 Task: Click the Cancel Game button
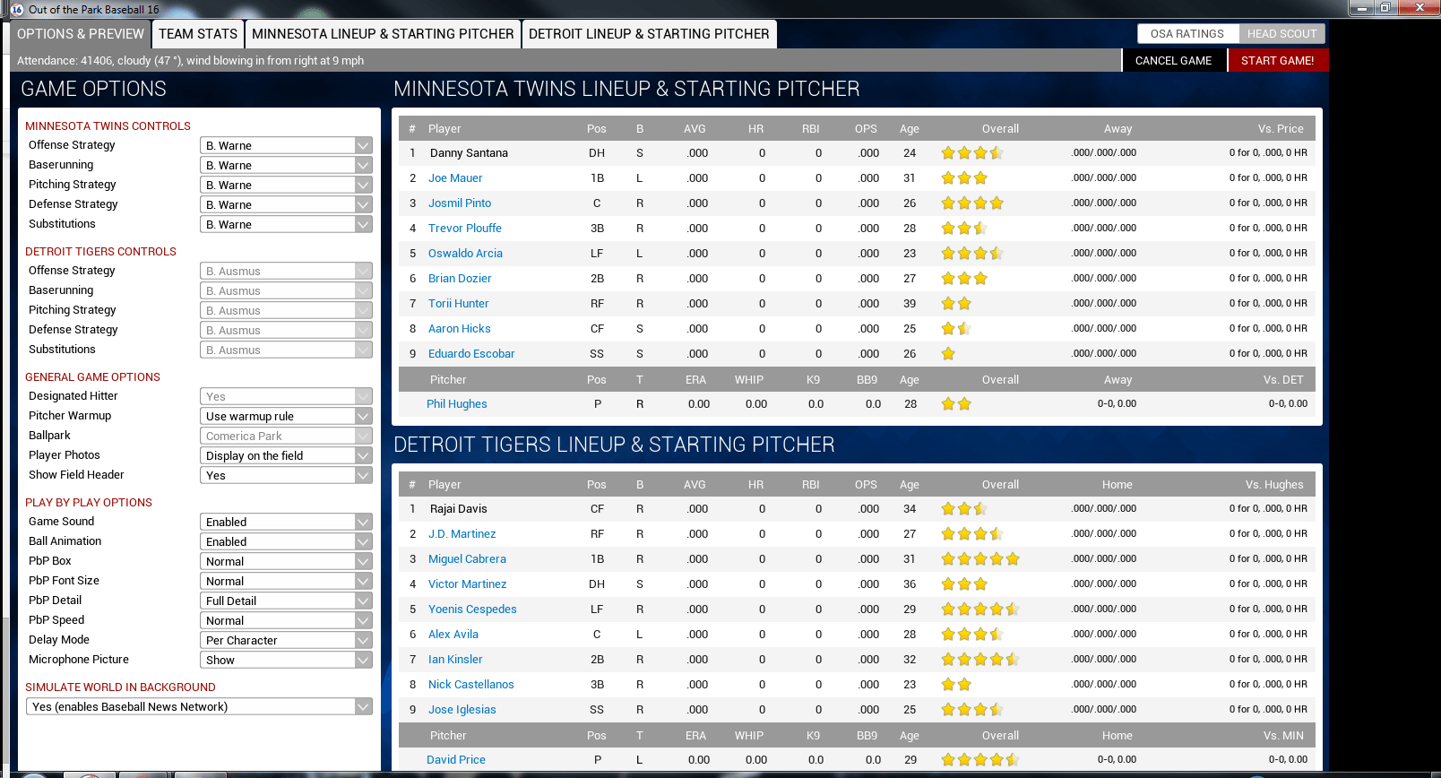pos(1173,60)
